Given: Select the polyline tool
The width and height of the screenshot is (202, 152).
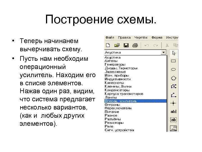Looking at the screenshot, I should coord(174,95).
